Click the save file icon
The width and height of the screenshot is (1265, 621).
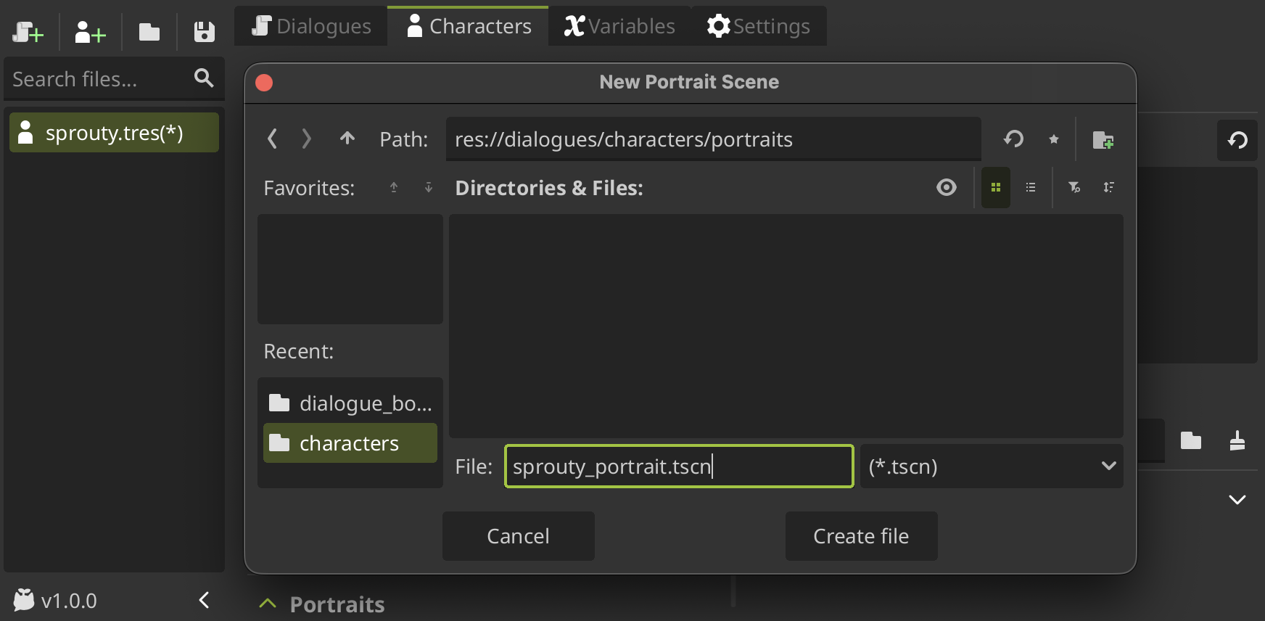pos(204,32)
